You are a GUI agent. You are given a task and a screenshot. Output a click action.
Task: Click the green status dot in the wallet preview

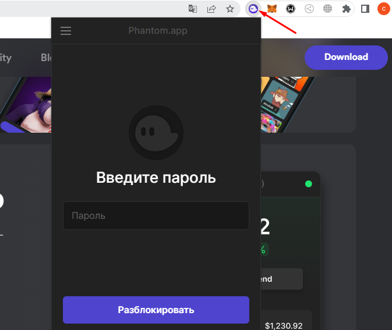[309, 184]
